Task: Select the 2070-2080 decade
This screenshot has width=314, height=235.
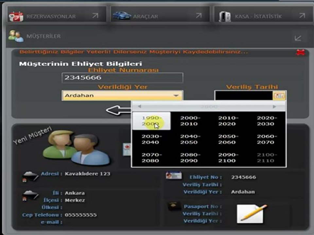Action: pyautogui.click(x=151, y=158)
